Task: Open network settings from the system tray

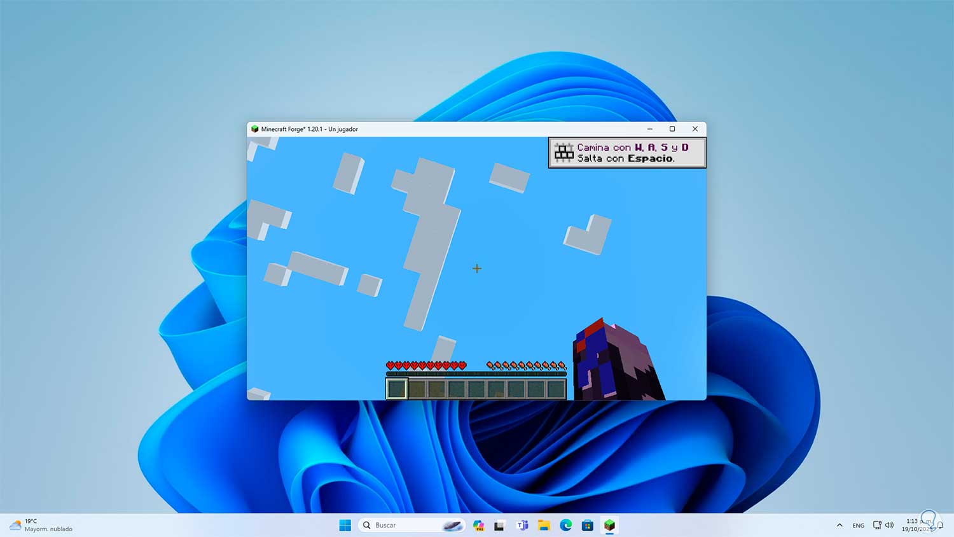Action: [x=877, y=525]
